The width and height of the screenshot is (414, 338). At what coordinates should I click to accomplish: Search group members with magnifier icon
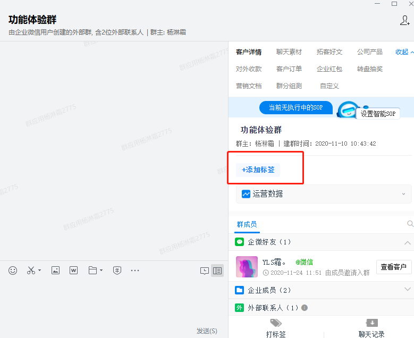pos(410,224)
